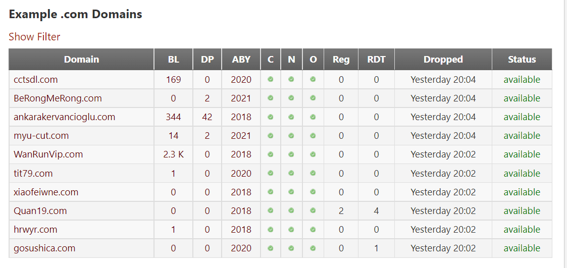Open the cctsdl.com domain link
The image size is (567, 268).
click(x=36, y=80)
